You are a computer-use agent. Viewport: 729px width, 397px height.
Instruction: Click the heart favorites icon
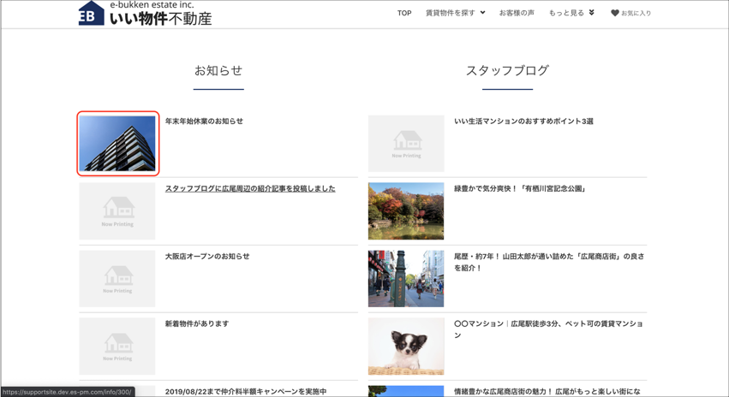click(x=614, y=13)
